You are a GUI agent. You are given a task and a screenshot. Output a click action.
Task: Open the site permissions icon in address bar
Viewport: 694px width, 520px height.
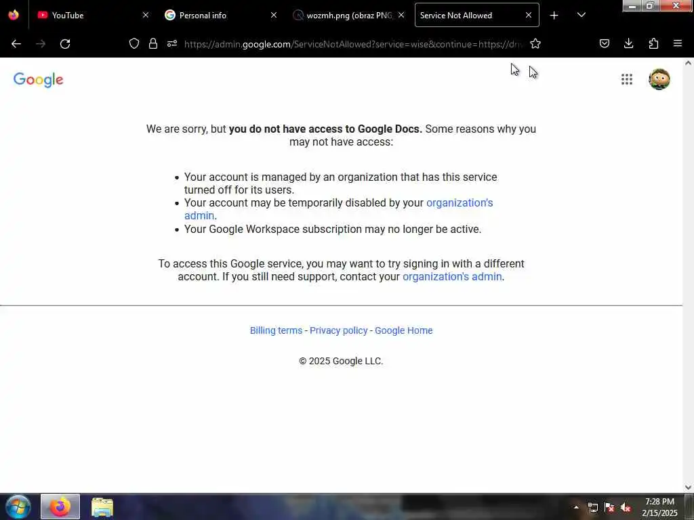tap(172, 43)
